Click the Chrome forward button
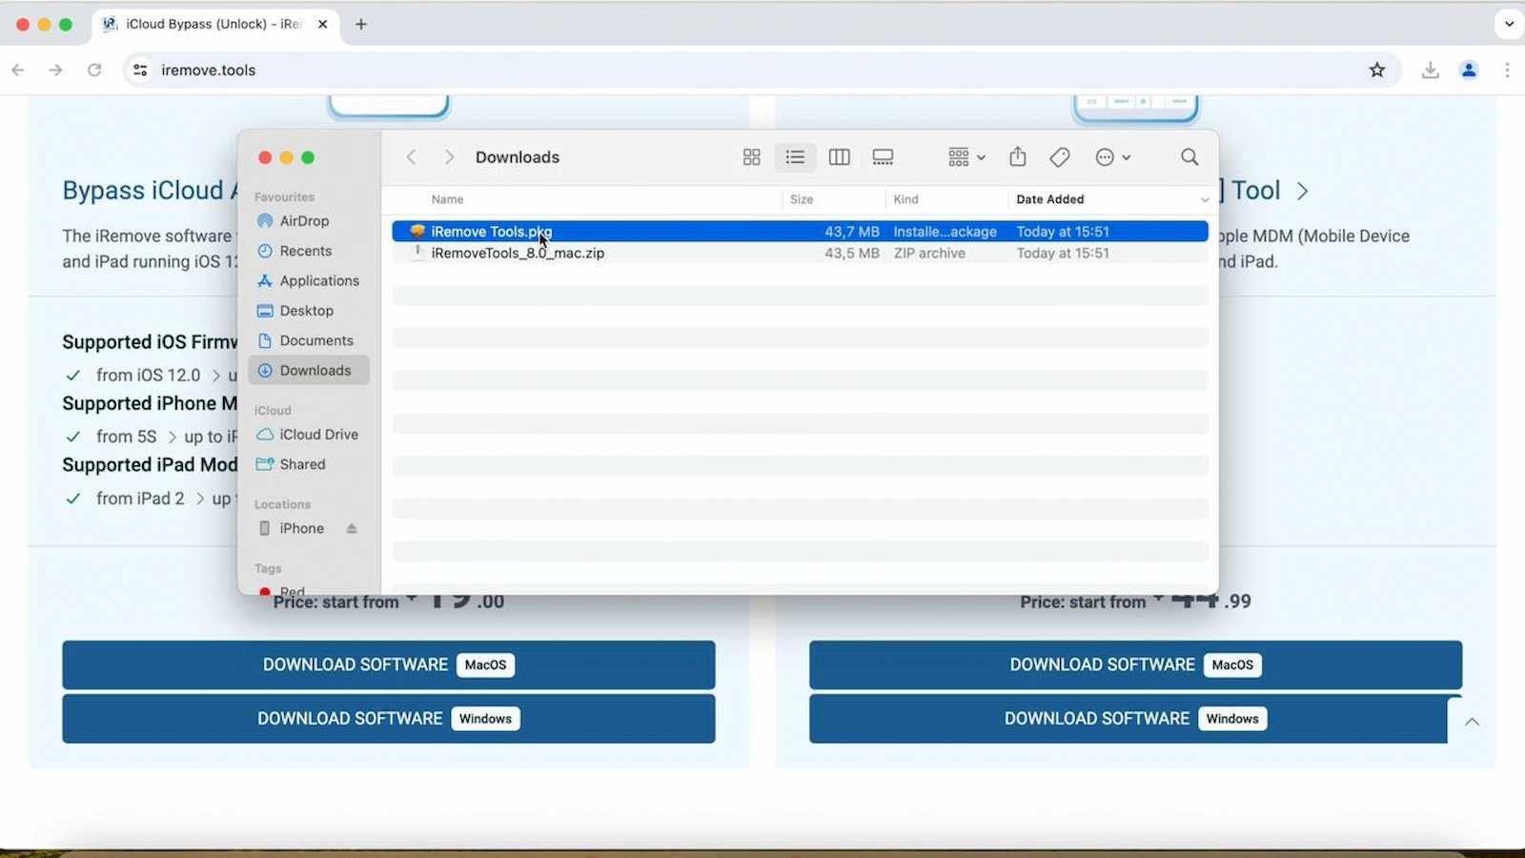 pyautogui.click(x=55, y=70)
